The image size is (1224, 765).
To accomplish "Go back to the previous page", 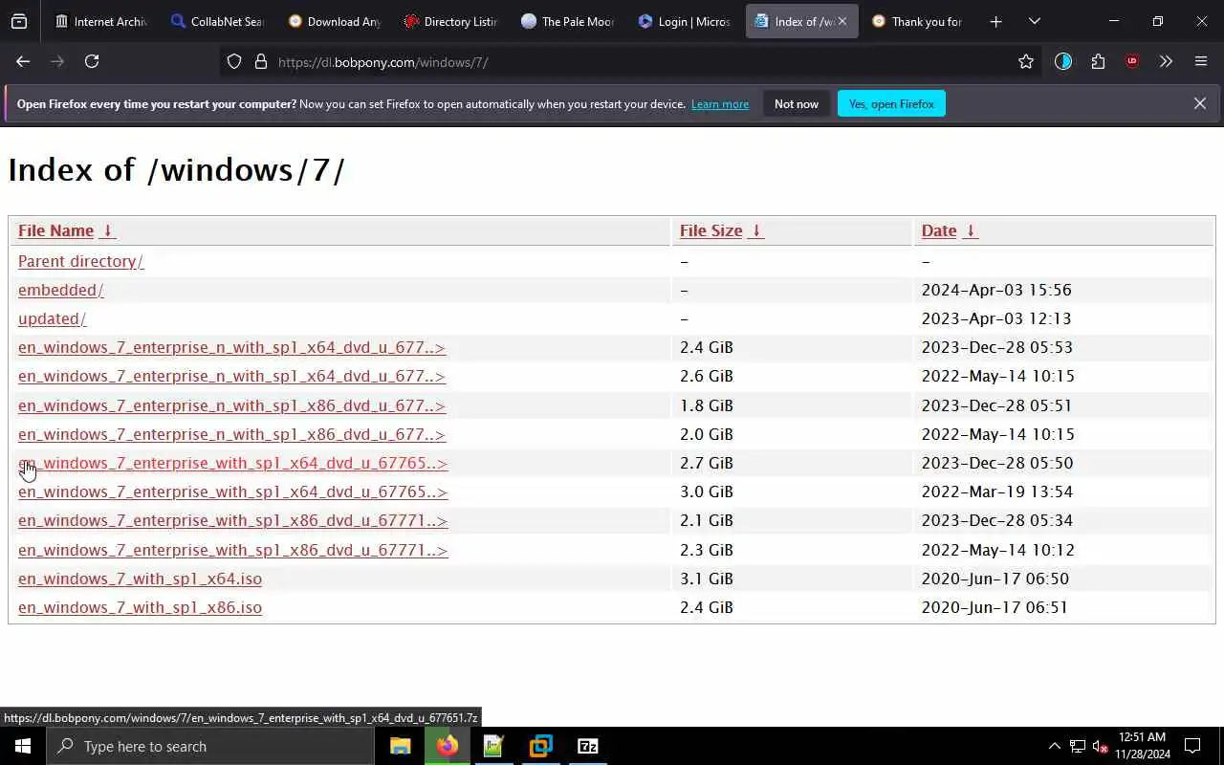I will [x=23, y=61].
